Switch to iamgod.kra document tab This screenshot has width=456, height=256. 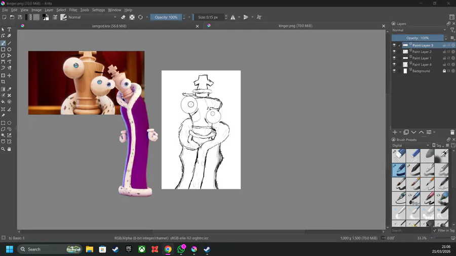point(109,26)
